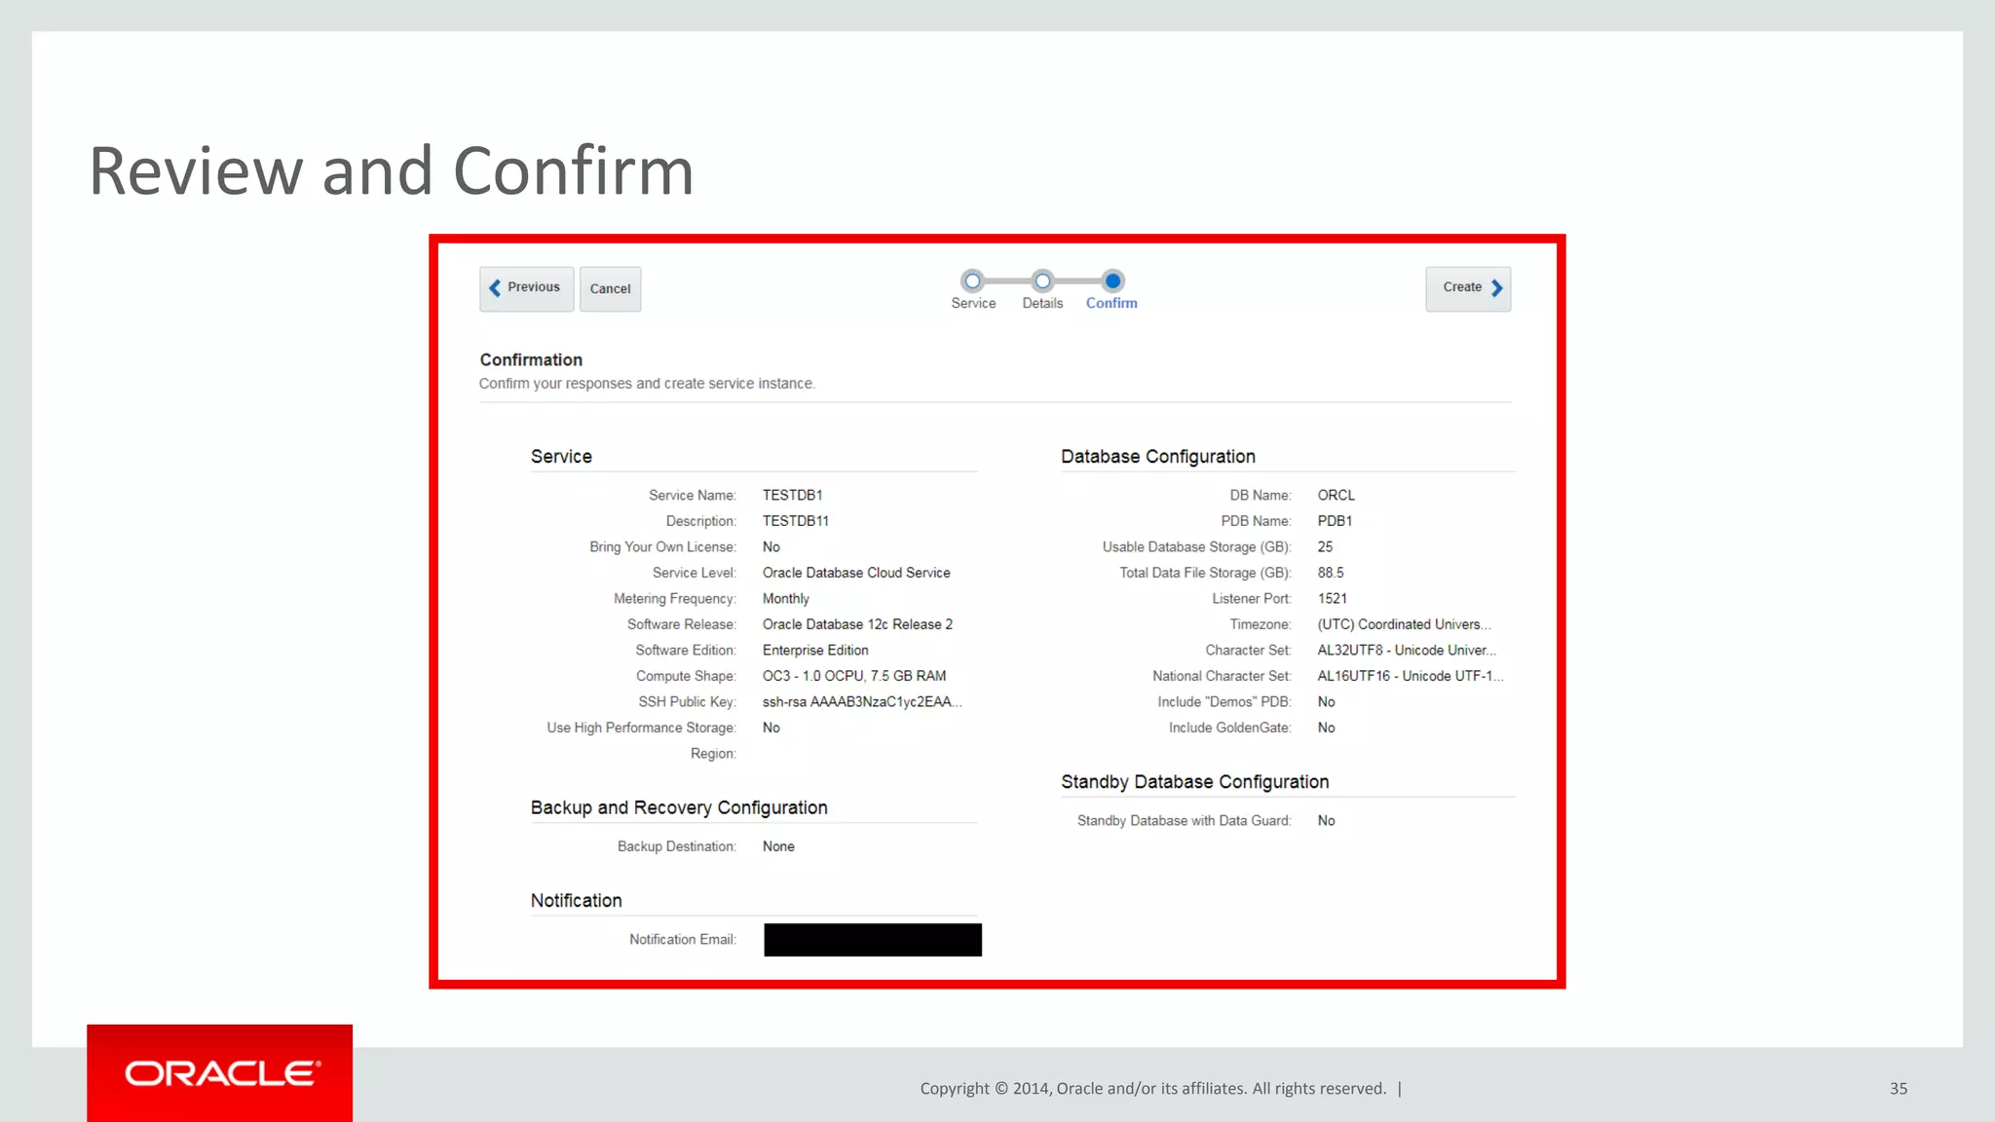Image resolution: width=1995 pixels, height=1122 pixels.
Task: Click Include "Demos" PDB value No
Action: [1326, 702]
